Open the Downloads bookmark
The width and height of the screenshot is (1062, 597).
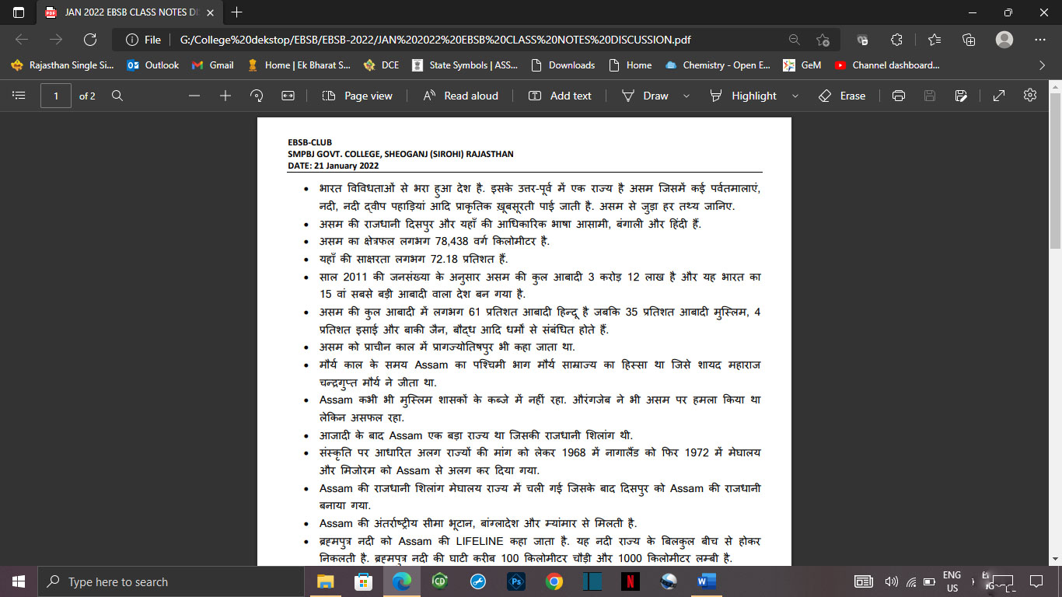(561, 65)
